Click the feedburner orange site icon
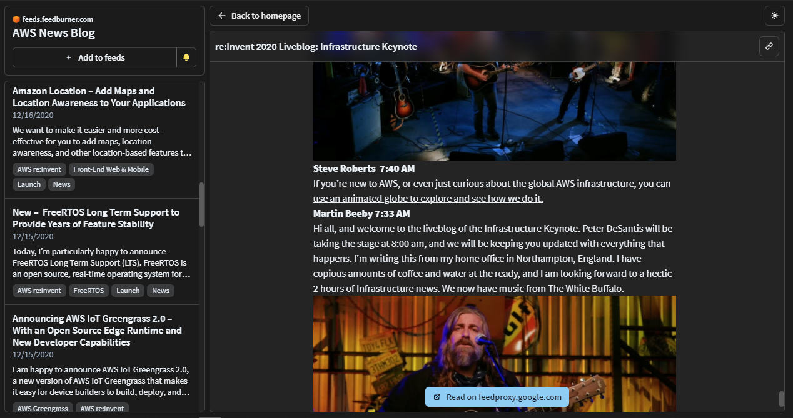The height and width of the screenshot is (418, 793). click(16, 19)
